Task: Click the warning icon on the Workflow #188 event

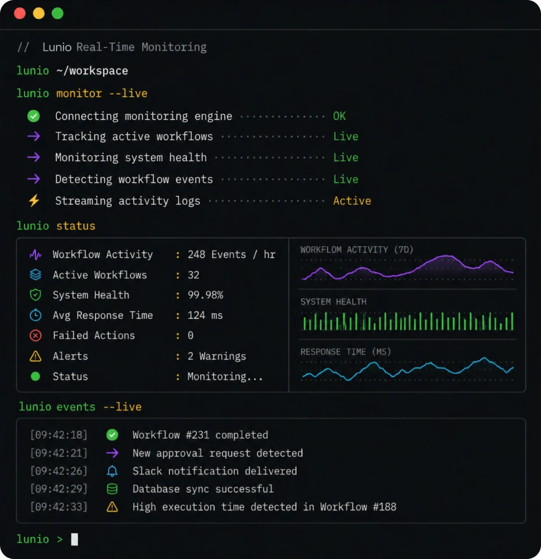Action: [112, 506]
